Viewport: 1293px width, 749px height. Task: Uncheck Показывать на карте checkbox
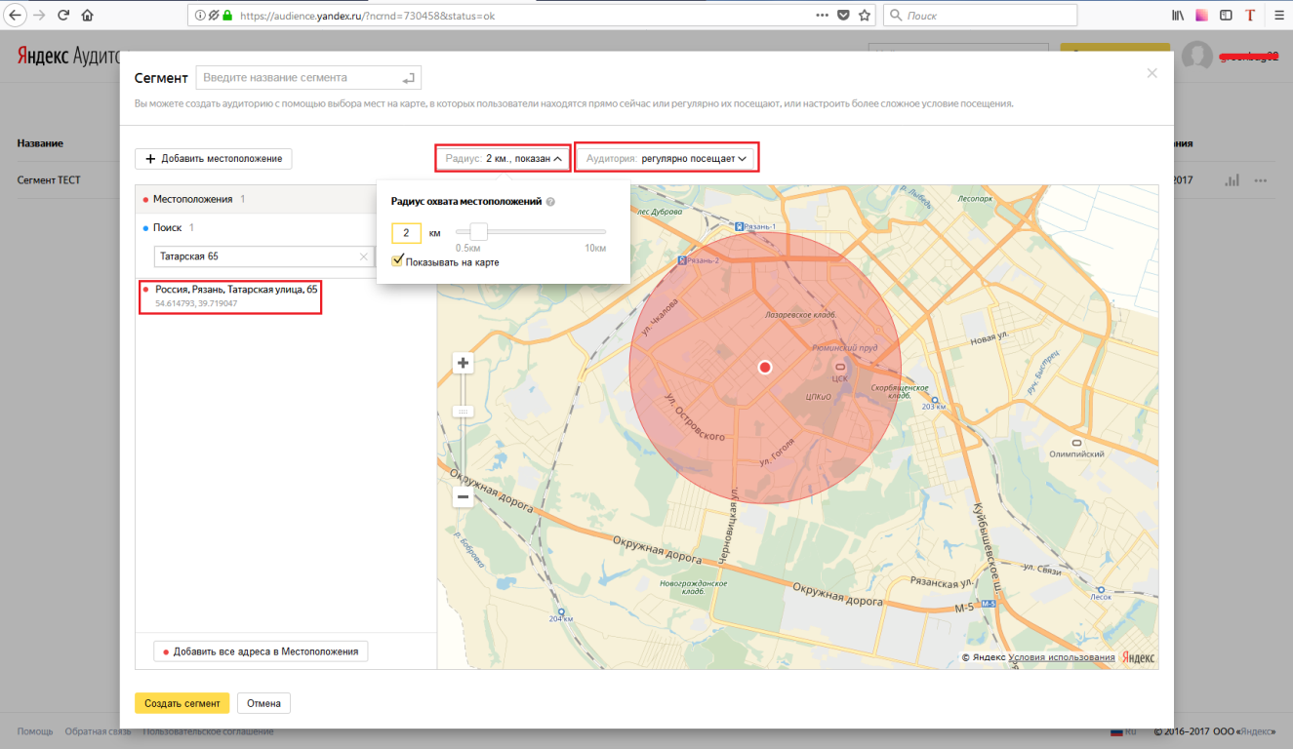click(397, 261)
